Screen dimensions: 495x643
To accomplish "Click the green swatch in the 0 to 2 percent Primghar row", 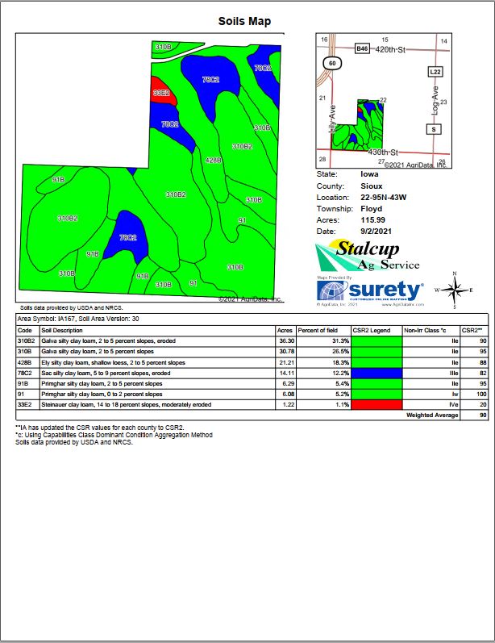I will (377, 394).
